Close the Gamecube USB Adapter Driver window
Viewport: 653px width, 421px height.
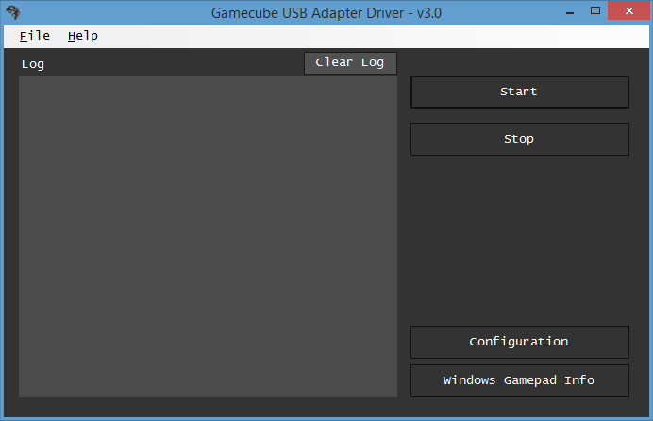(628, 11)
